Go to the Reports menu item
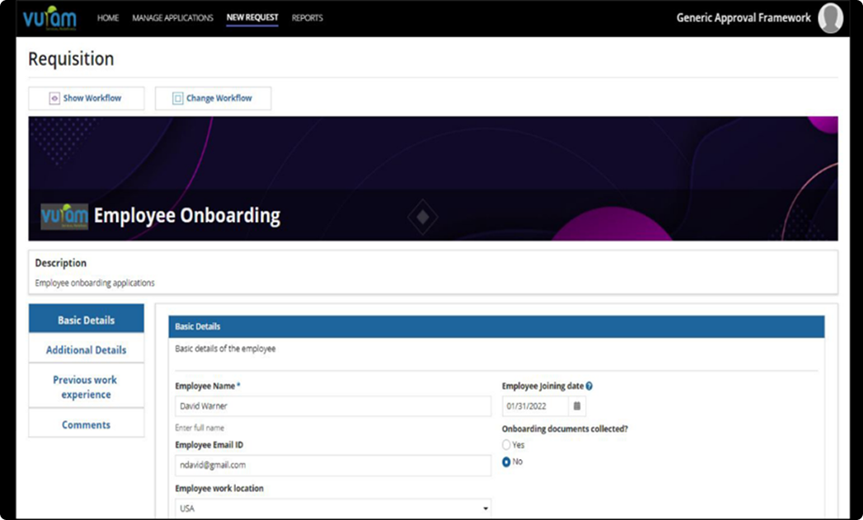The image size is (863, 520). pos(307,18)
